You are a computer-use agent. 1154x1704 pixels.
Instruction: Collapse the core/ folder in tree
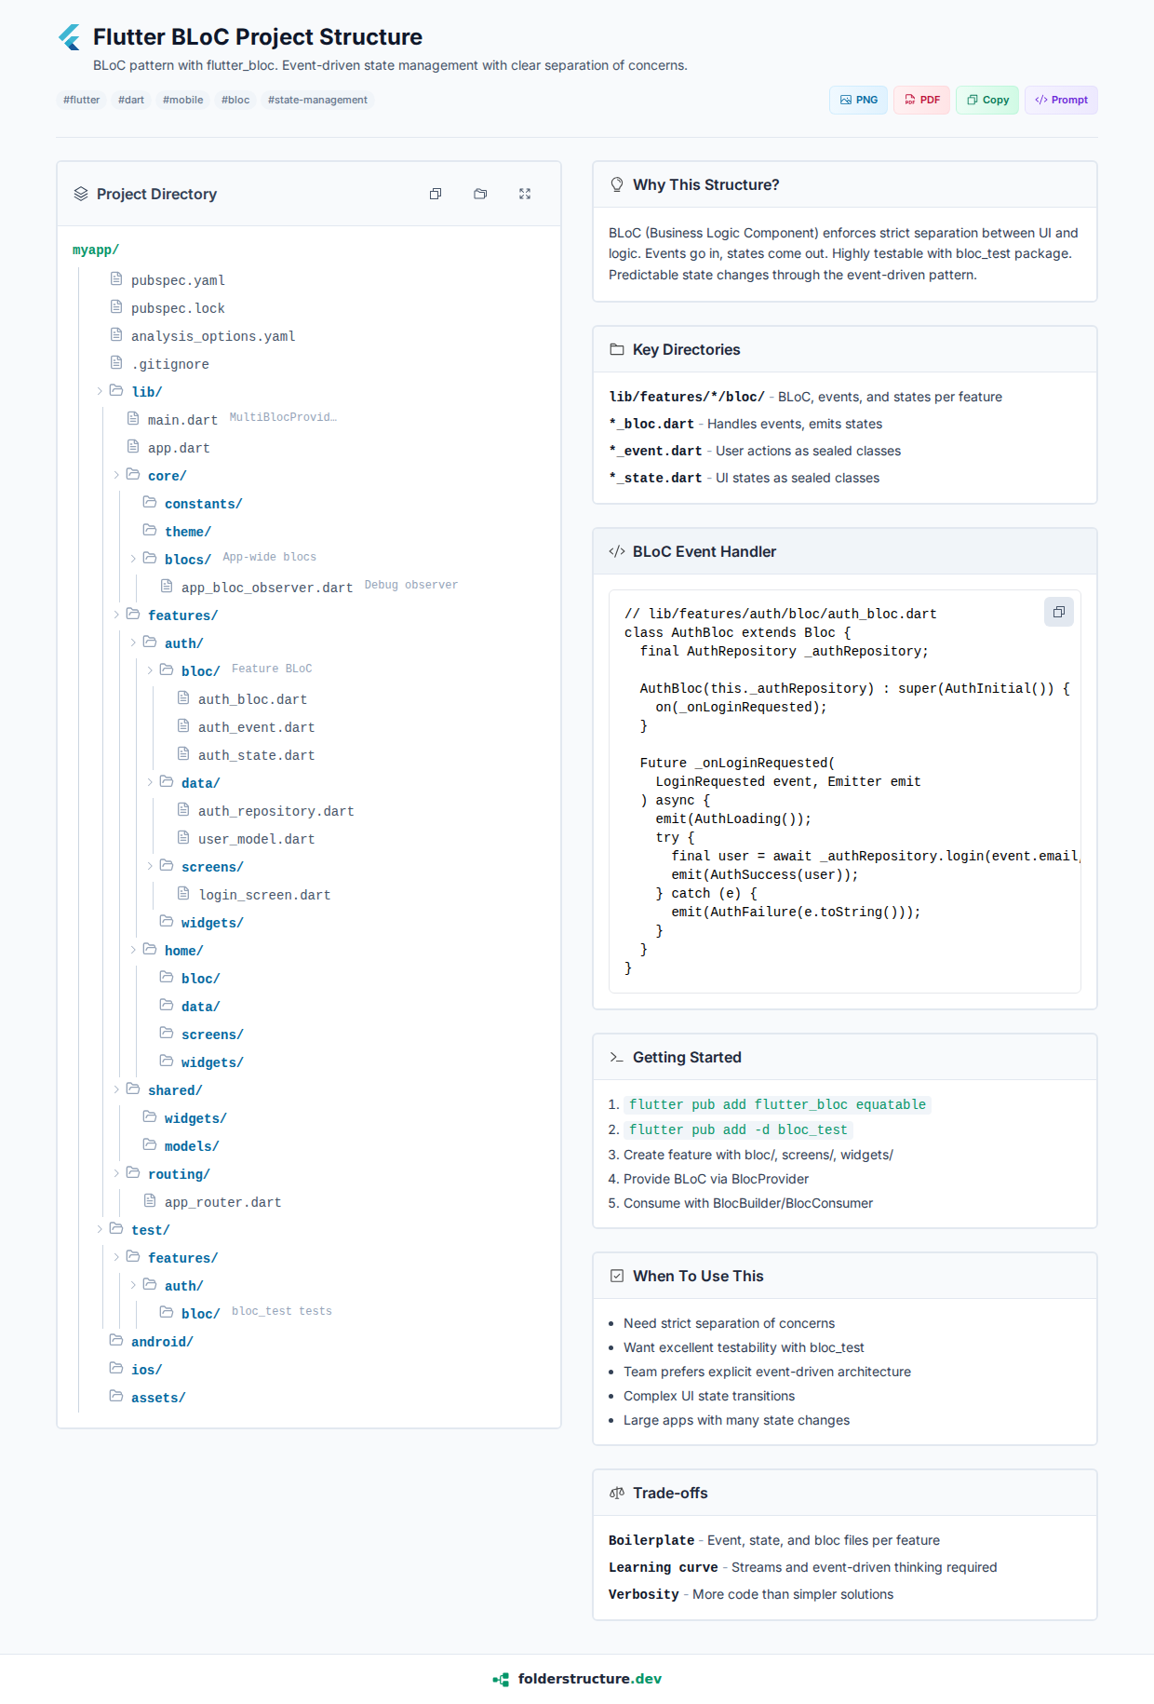(116, 475)
